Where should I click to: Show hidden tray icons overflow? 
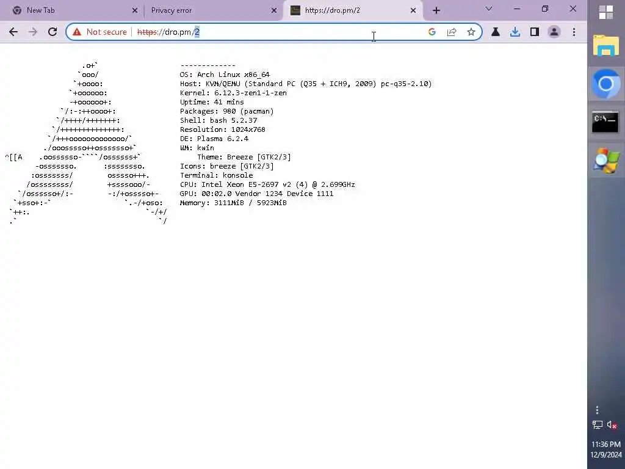(x=597, y=410)
